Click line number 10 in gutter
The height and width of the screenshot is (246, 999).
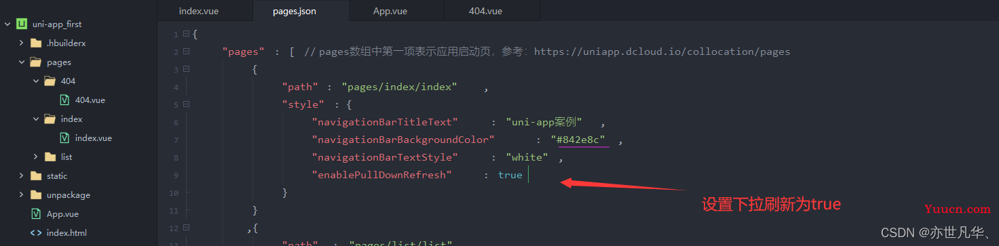[x=174, y=192]
